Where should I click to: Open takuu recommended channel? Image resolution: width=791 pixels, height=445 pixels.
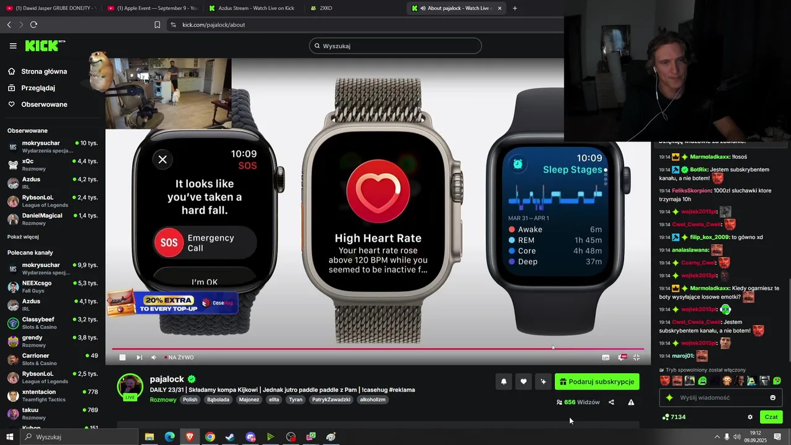[53, 413]
